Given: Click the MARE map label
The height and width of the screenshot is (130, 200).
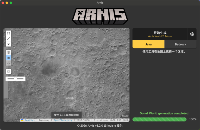Looking at the screenshot, I should click(125, 116).
